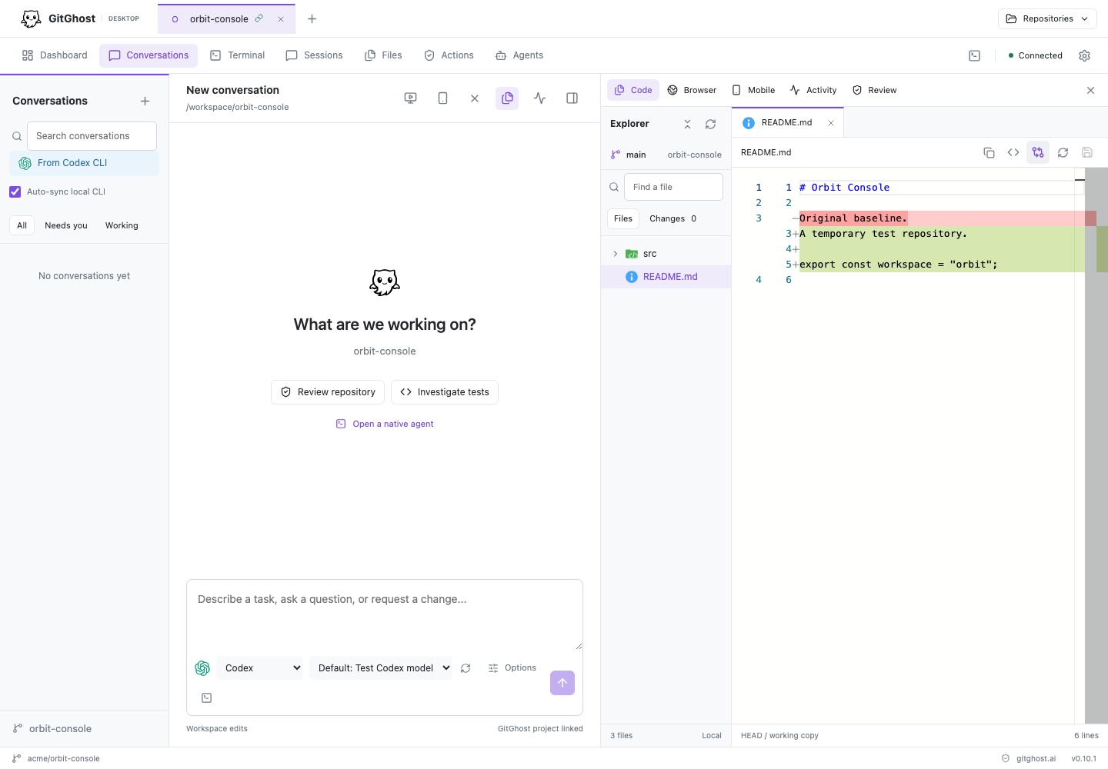Screen dimensions: 1108x769
Task: Select the From Codex CLI entry
Action: 84,163
